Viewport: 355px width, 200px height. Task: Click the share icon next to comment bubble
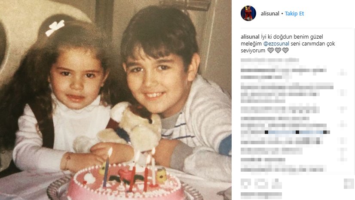coord(276,183)
